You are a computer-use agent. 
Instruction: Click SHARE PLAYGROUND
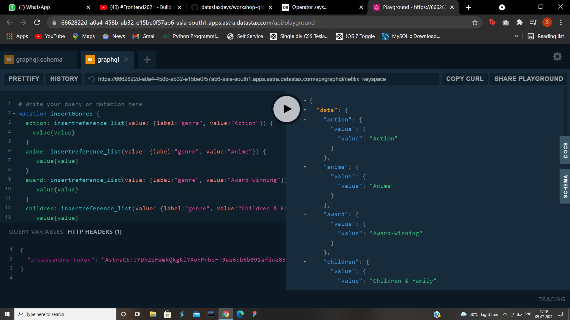(x=529, y=79)
